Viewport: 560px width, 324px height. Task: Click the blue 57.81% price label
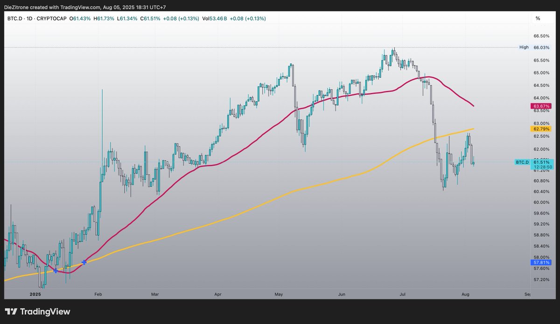(540, 263)
